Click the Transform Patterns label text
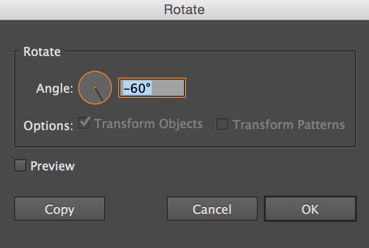This screenshot has width=369, height=248. [289, 125]
